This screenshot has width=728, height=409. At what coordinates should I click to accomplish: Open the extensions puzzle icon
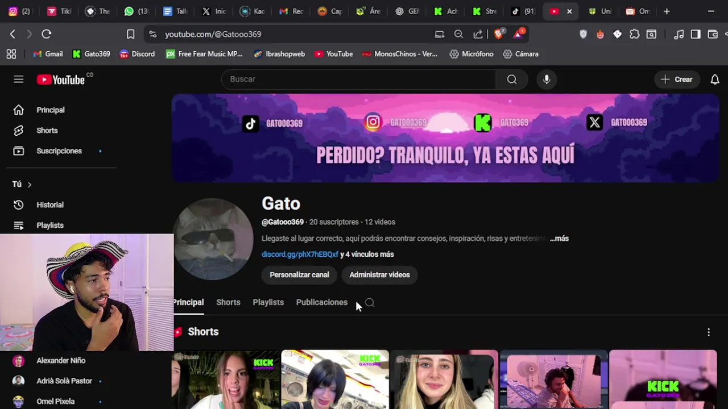tap(634, 34)
